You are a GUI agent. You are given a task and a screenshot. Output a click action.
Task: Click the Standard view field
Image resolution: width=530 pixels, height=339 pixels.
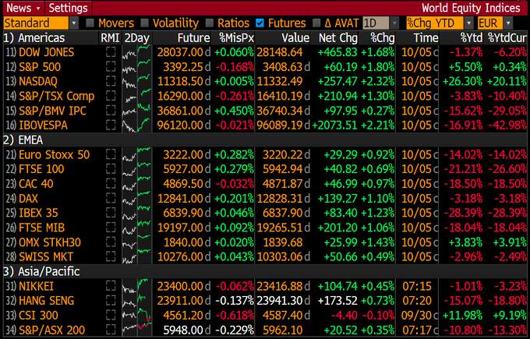tap(36, 23)
